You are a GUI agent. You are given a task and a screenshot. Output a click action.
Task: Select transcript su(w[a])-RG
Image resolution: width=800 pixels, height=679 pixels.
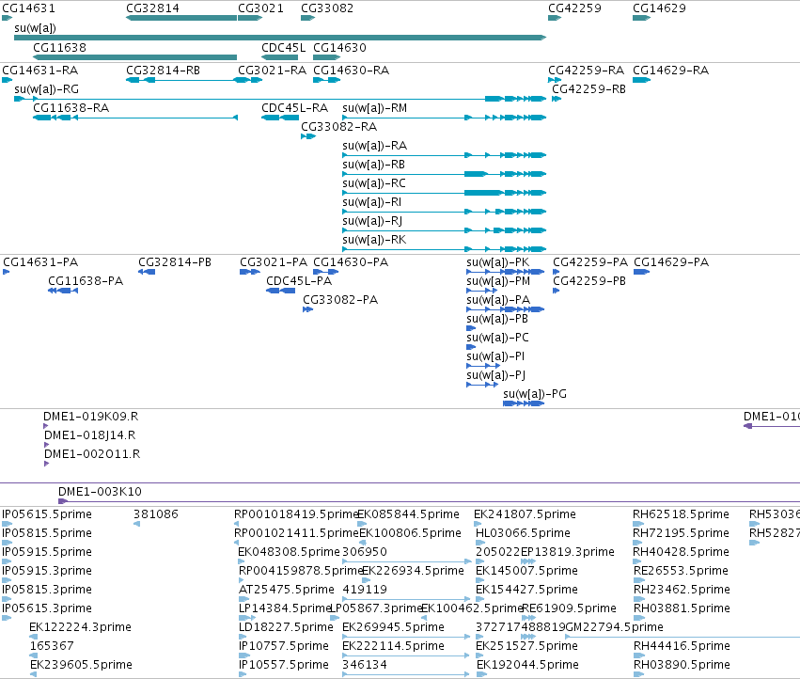point(280,99)
